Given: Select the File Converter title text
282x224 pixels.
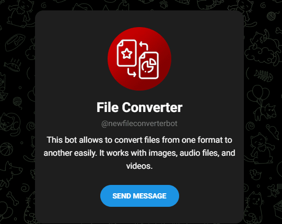Looking at the screenshot, I should (x=139, y=107).
